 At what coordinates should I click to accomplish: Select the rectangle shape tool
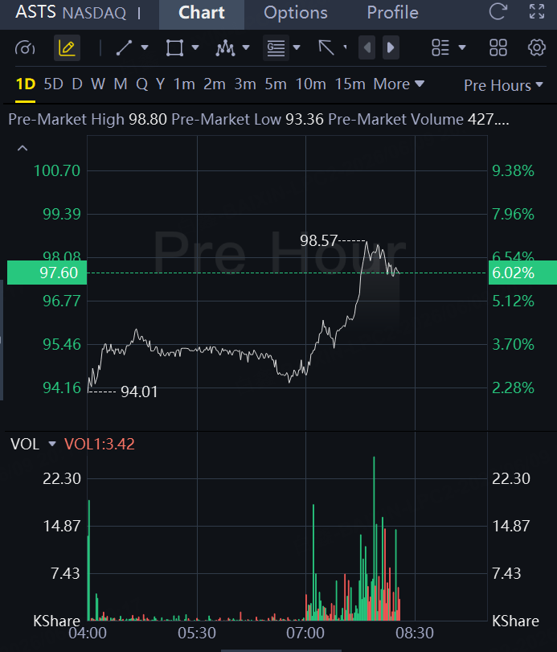[x=174, y=47]
